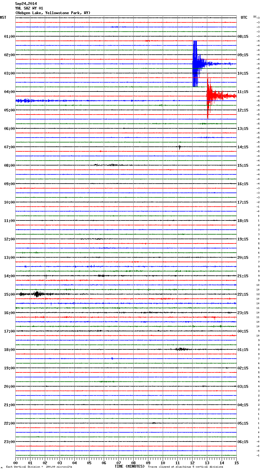Select the 14:00 MST time label

(10, 276)
